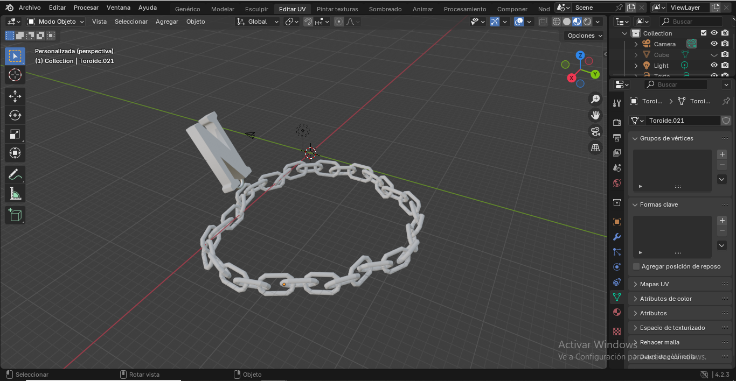Click the pan hand icon in viewport
This screenshot has height=381, width=736.
(595, 115)
